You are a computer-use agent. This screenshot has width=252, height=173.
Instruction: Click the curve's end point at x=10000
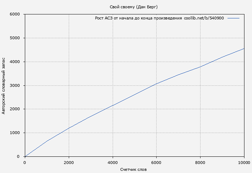pyautogui.click(x=244, y=48)
